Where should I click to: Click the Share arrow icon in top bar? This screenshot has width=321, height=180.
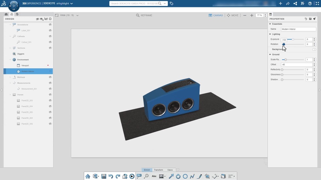point(288,3)
